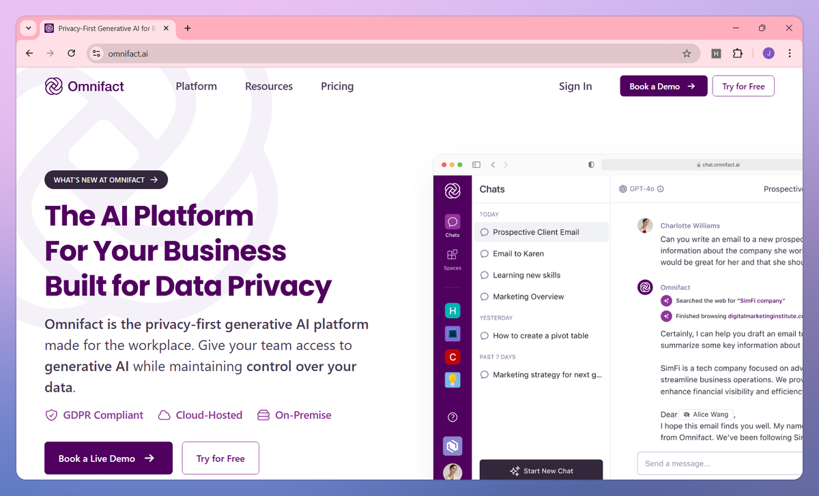The height and width of the screenshot is (496, 819).
Task: Click the Omnifact logo in the chat sidebar
Action: coord(452,191)
